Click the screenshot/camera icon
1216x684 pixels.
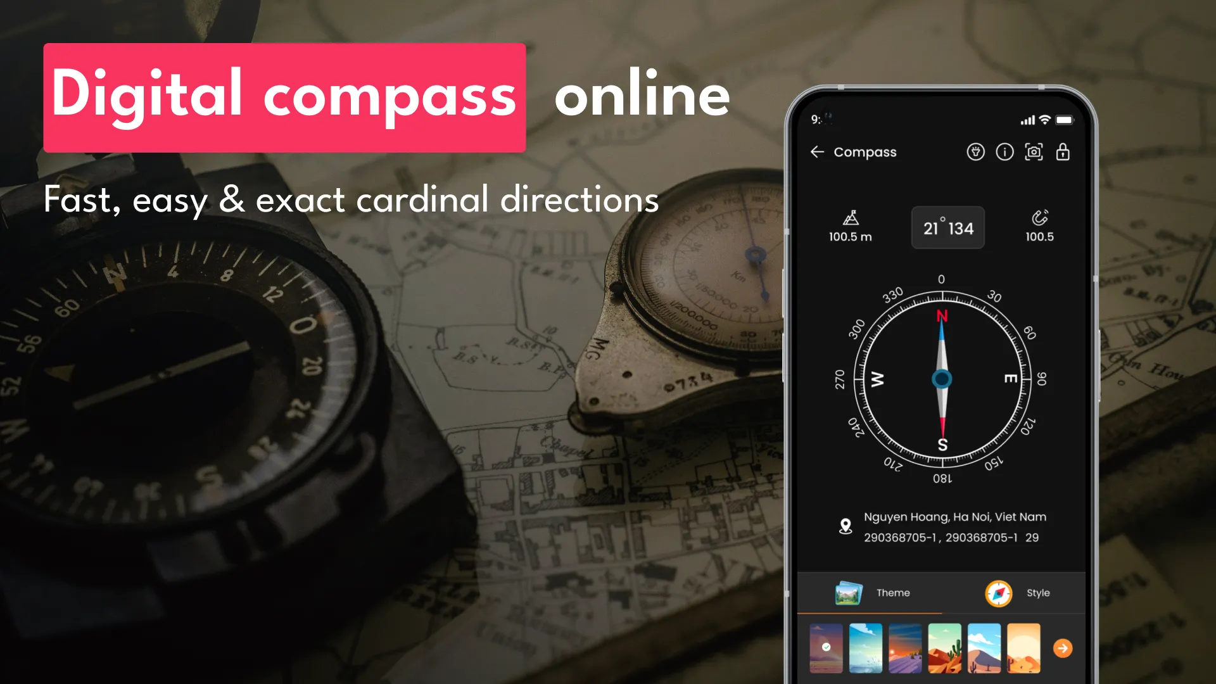coord(1034,153)
